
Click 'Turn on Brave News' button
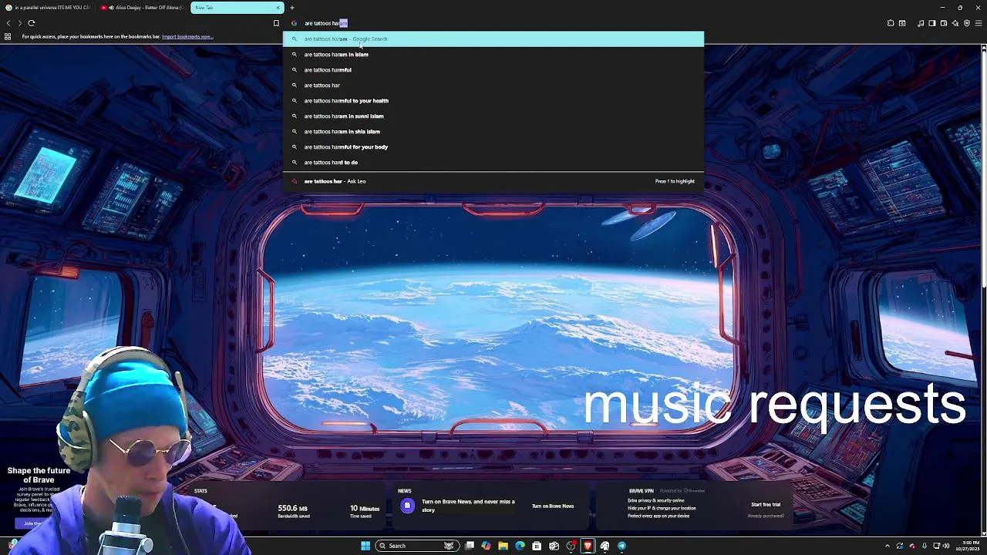coord(553,506)
